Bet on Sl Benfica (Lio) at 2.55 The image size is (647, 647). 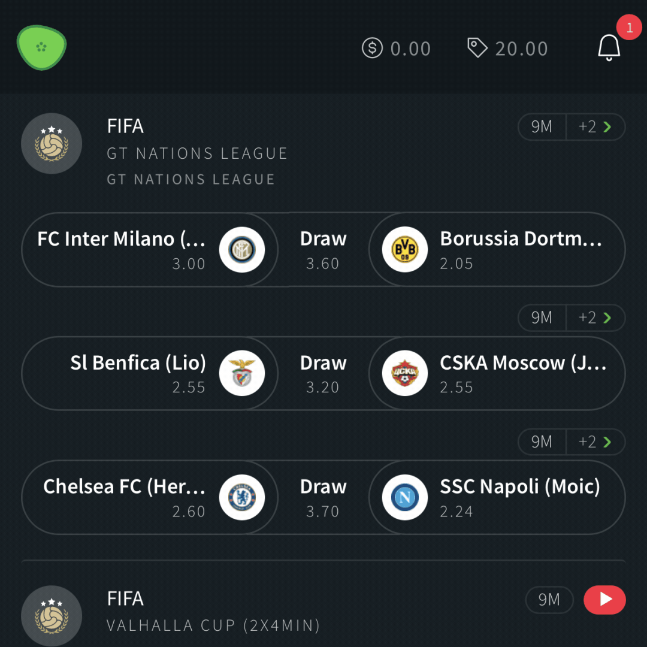149,373
